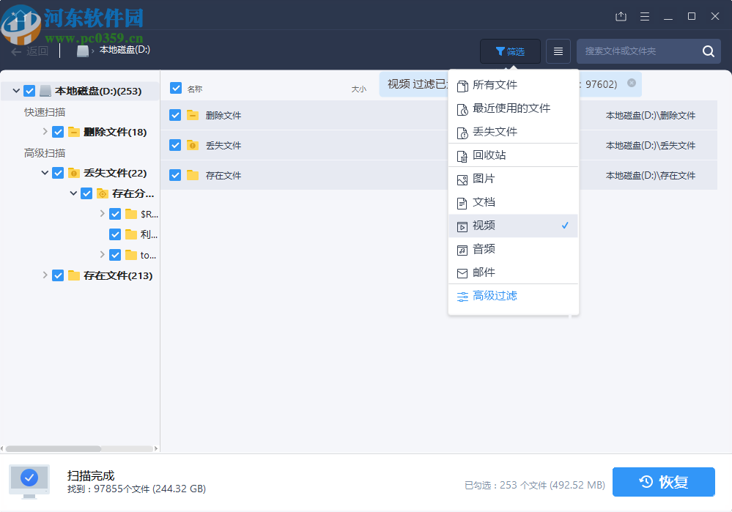Click the 恢复 recover button

point(663,481)
